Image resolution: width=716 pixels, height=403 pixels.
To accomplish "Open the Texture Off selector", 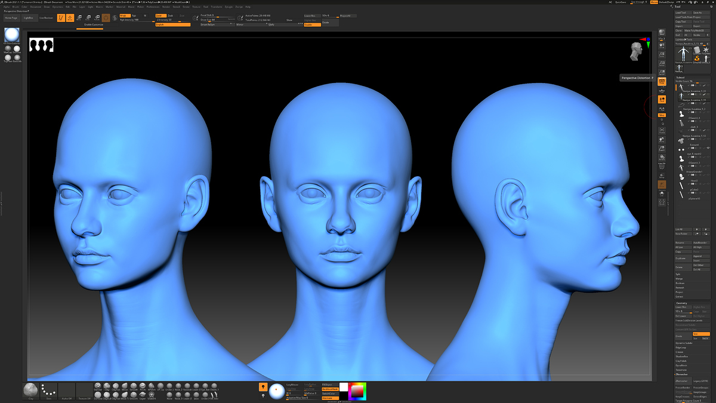I will tap(84, 391).
